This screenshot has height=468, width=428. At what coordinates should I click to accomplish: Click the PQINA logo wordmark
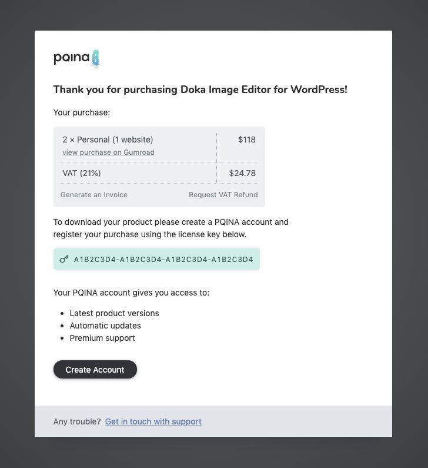(x=71, y=58)
